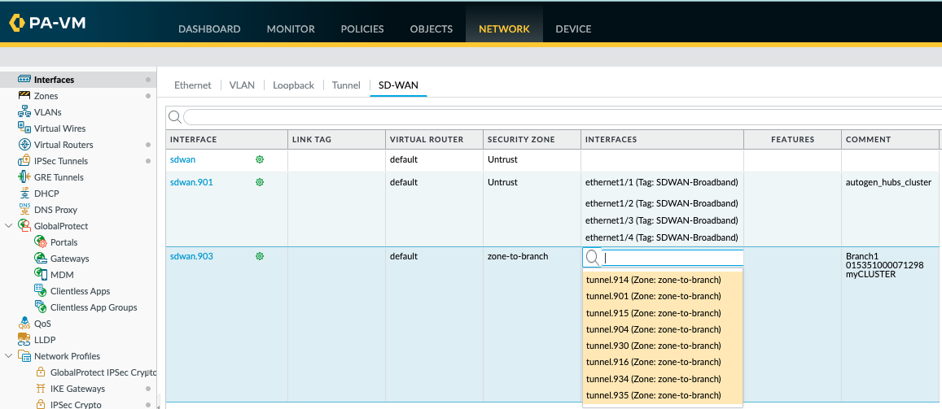Switch to the Tunnel tab
The width and height of the screenshot is (942, 409).
(x=346, y=85)
